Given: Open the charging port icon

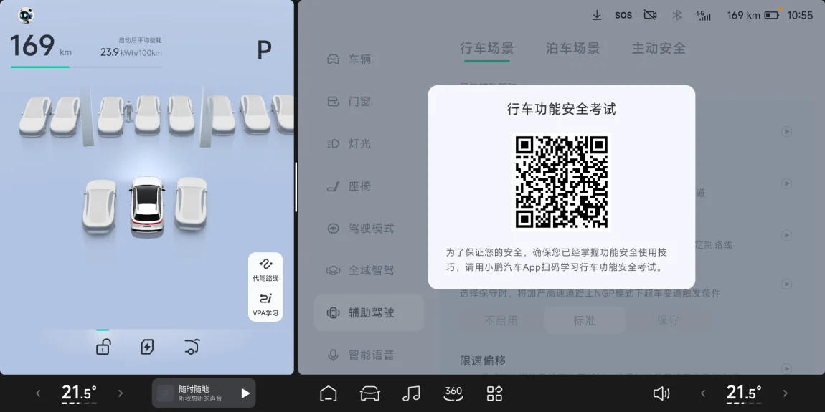Looking at the screenshot, I should [147, 347].
